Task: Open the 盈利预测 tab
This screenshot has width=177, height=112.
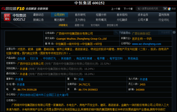Action: (x=164, y=15)
